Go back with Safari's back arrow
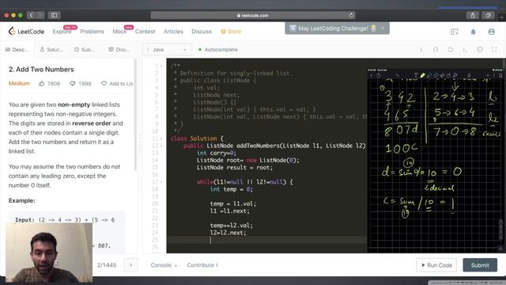Image resolution: width=506 pixels, height=285 pixels. click(32, 15)
